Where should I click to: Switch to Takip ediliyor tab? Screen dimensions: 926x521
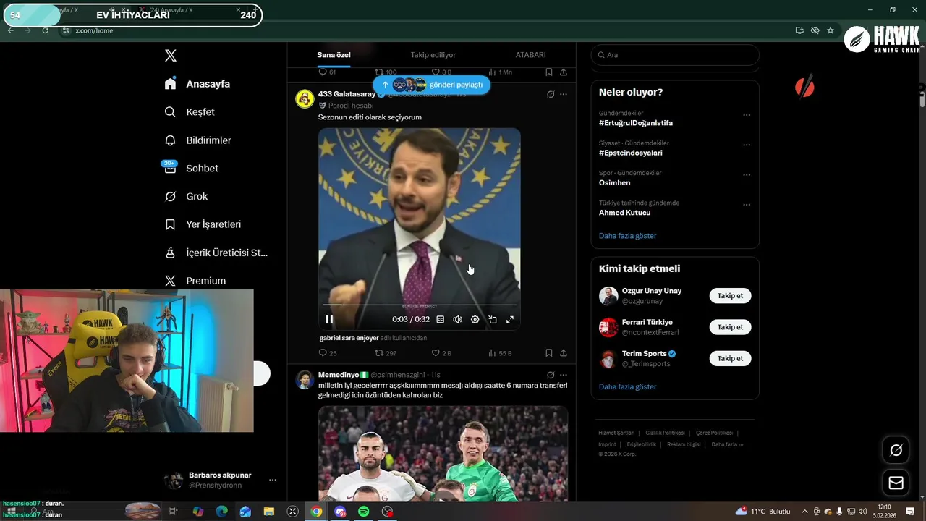point(433,55)
